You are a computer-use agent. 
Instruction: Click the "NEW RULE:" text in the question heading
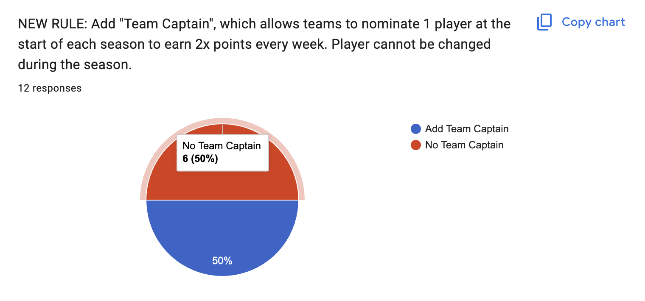(53, 24)
